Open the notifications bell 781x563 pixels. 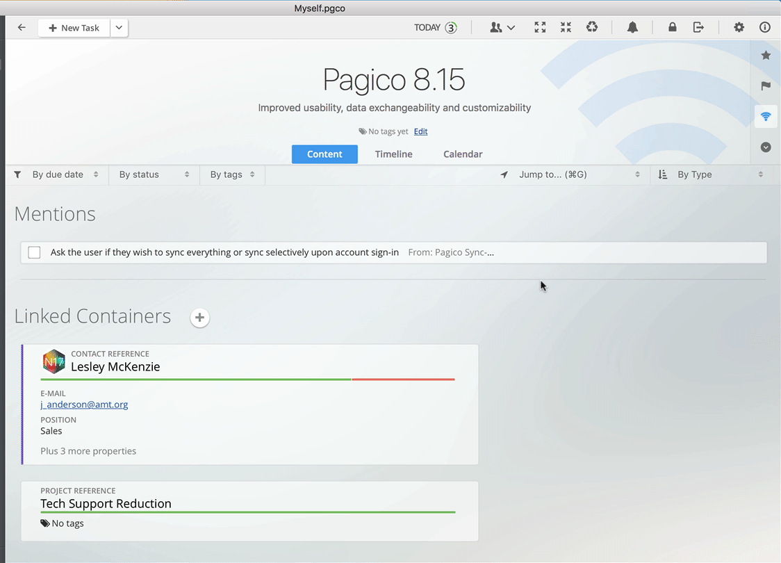click(632, 28)
